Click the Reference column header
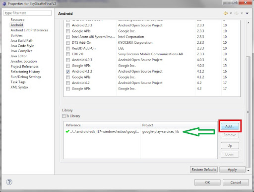The width and height of the screenshot is (254, 192). coord(102,125)
